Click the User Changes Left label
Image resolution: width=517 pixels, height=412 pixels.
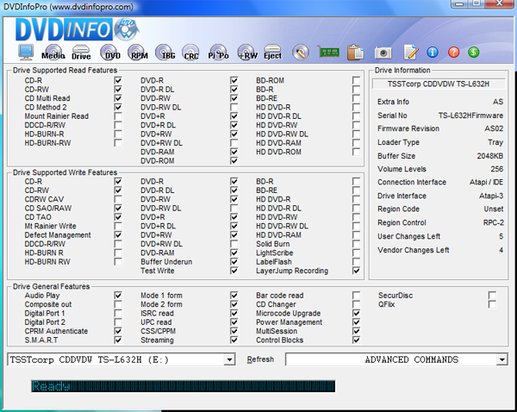[x=408, y=236]
